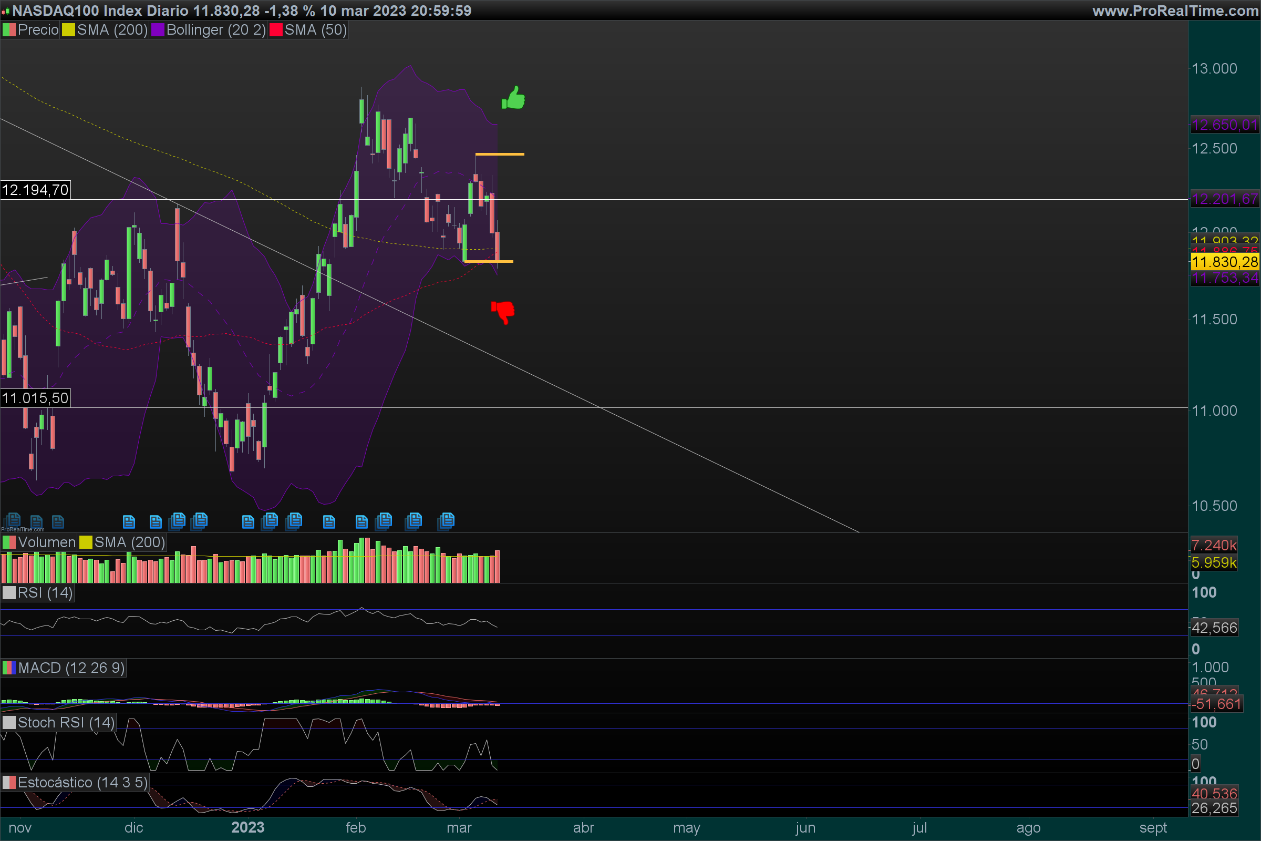The width and height of the screenshot is (1261, 841).
Task: Click the MACD multicolor legend icon
Action: 9,668
